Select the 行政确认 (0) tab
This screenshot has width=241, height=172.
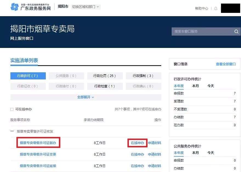(x=143, y=86)
